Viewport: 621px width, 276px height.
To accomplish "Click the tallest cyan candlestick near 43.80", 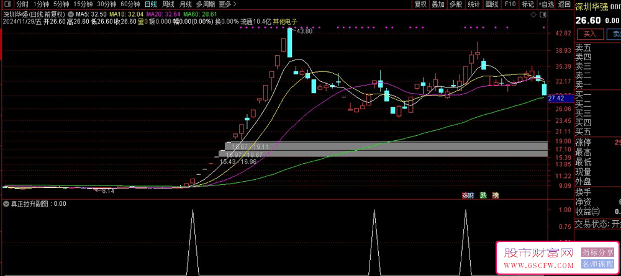I will (x=289, y=43).
